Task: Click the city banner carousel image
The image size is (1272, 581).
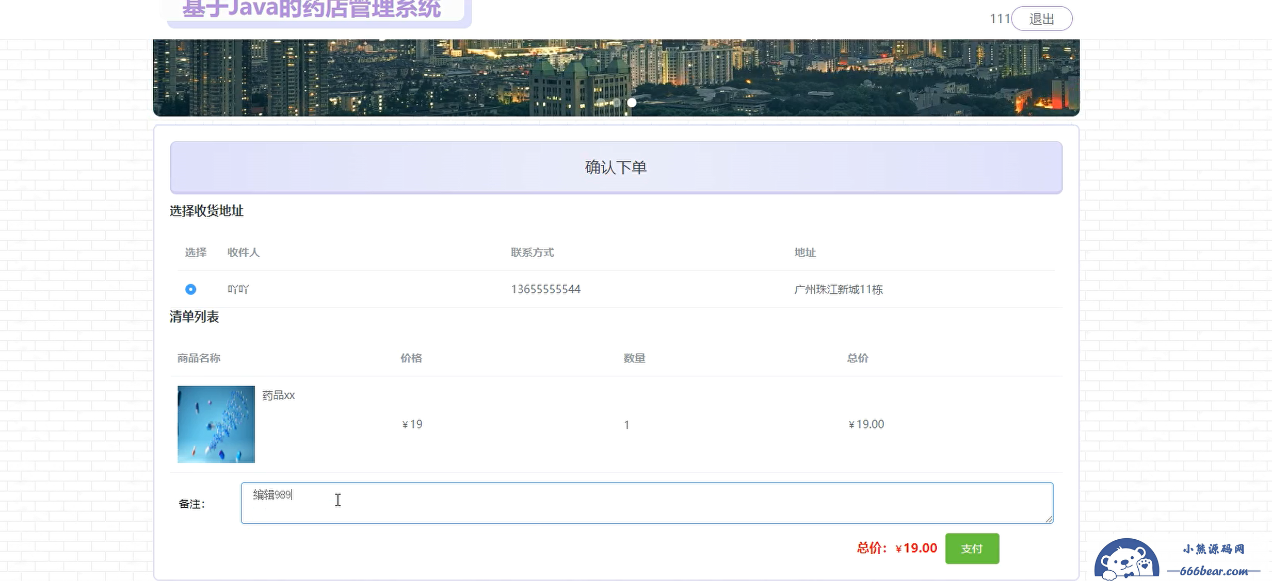Action: 616,77
